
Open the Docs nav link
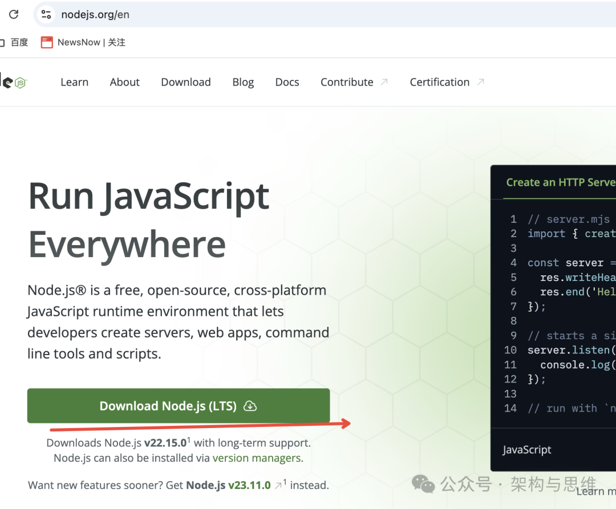tap(287, 82)
